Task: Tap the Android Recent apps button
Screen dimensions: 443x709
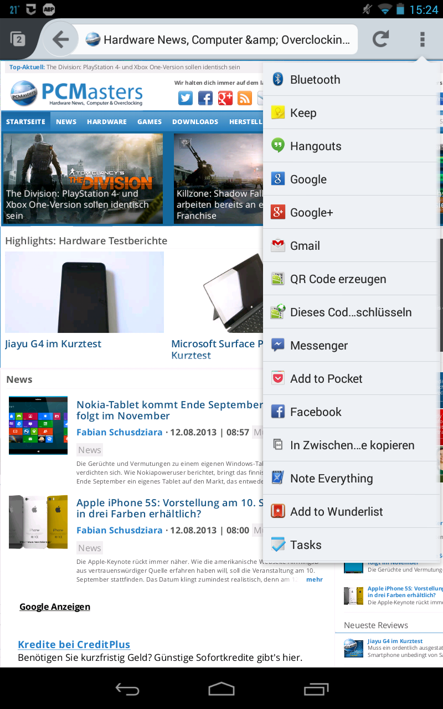Action: tap(316, 689)
